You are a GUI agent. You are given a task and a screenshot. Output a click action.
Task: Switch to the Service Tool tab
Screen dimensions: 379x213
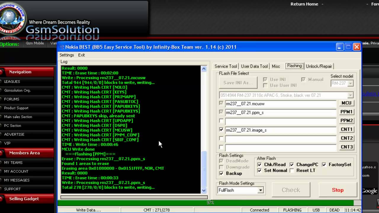[x=226, y=66]
